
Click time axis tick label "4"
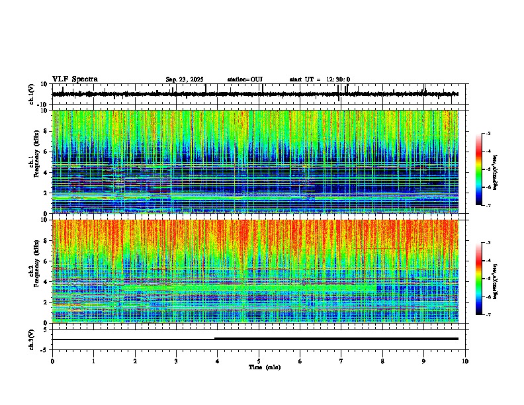(218, 361)
